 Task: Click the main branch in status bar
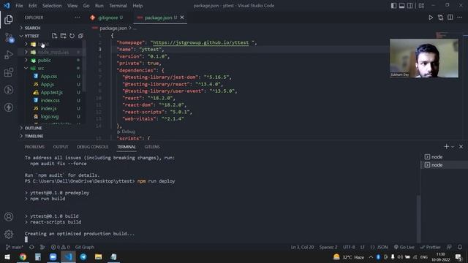click(x=14, y=247)
